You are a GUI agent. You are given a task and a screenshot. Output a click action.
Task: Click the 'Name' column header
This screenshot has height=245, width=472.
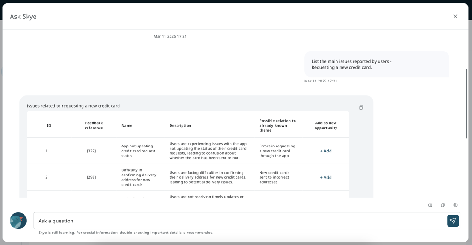(127, 126)
